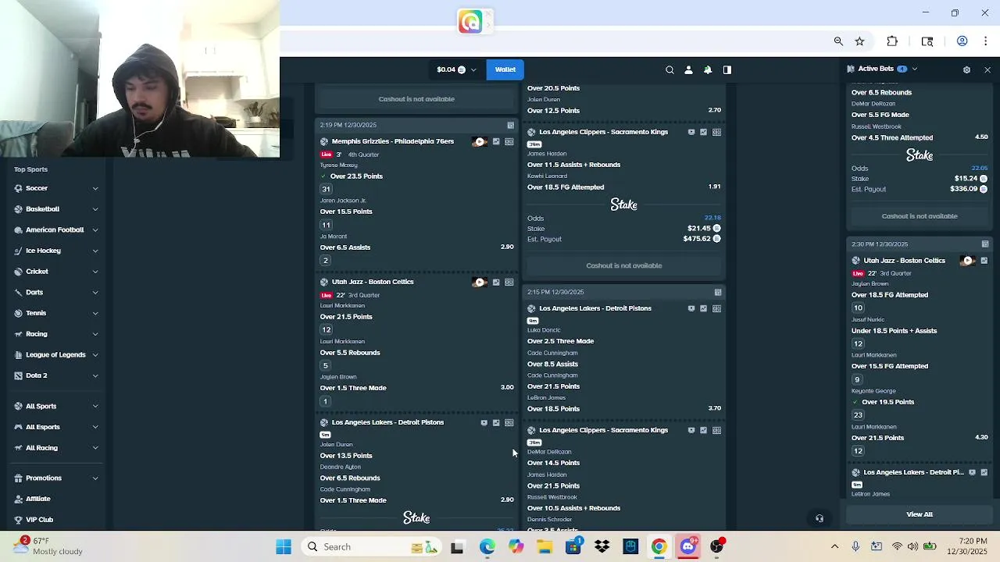This screenshot has width=1000, height=562.
Task: Open Chrome extensions puzzle icon
Action: pyautogui.click(x=892, y=41)
